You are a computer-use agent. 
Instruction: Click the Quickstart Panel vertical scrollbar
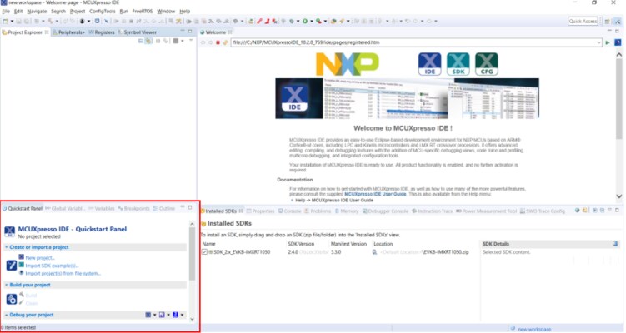[x=193, y=250]
